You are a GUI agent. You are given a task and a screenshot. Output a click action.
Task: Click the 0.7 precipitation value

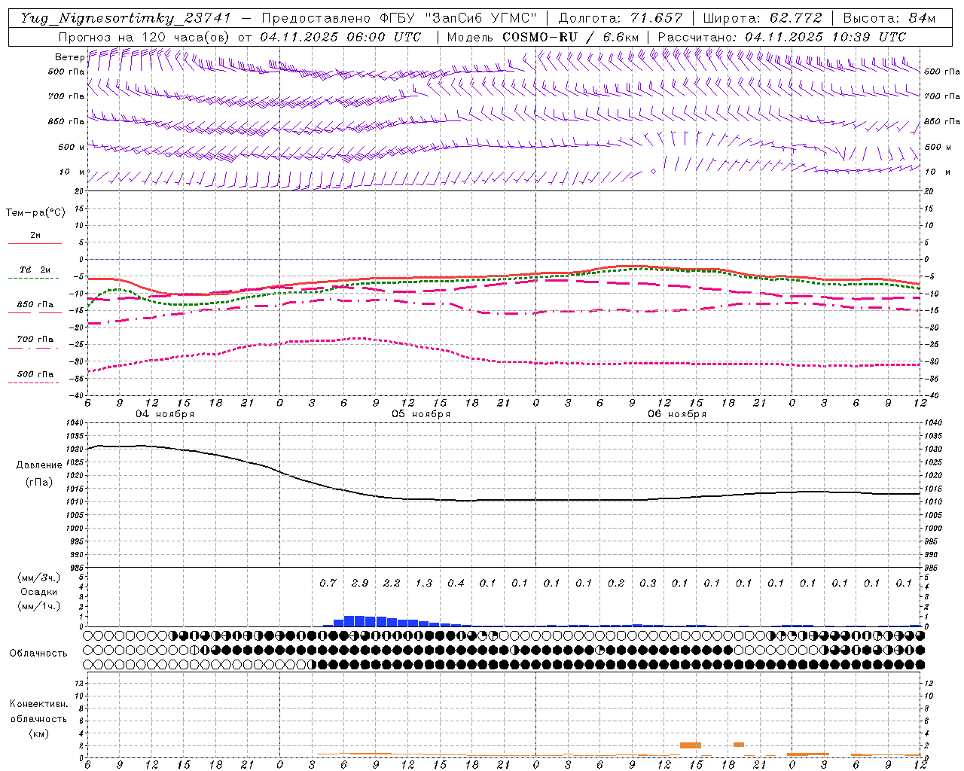coord(328,583)
